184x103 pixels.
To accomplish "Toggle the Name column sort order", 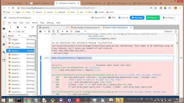I will click(14, 36).
